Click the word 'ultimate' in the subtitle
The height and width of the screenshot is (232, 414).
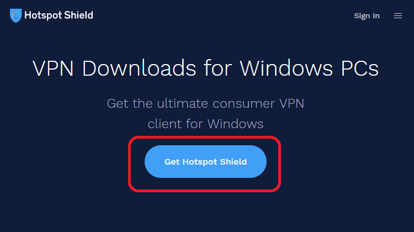[x=183, y=103]
